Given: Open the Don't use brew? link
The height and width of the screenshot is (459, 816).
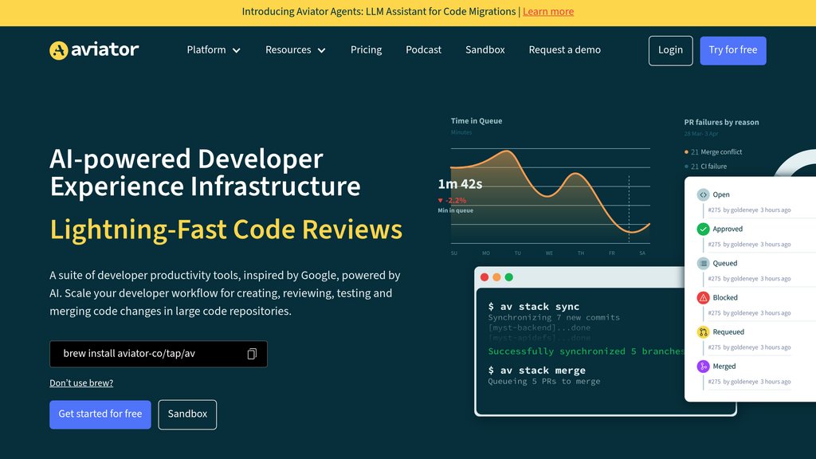Looking at the screenshot, I should point(81,383).
